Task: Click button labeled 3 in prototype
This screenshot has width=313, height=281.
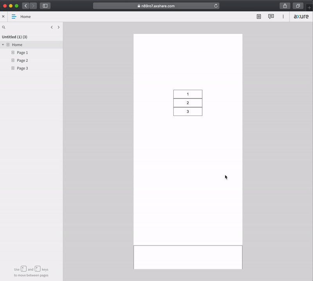Action: [188, 112]
